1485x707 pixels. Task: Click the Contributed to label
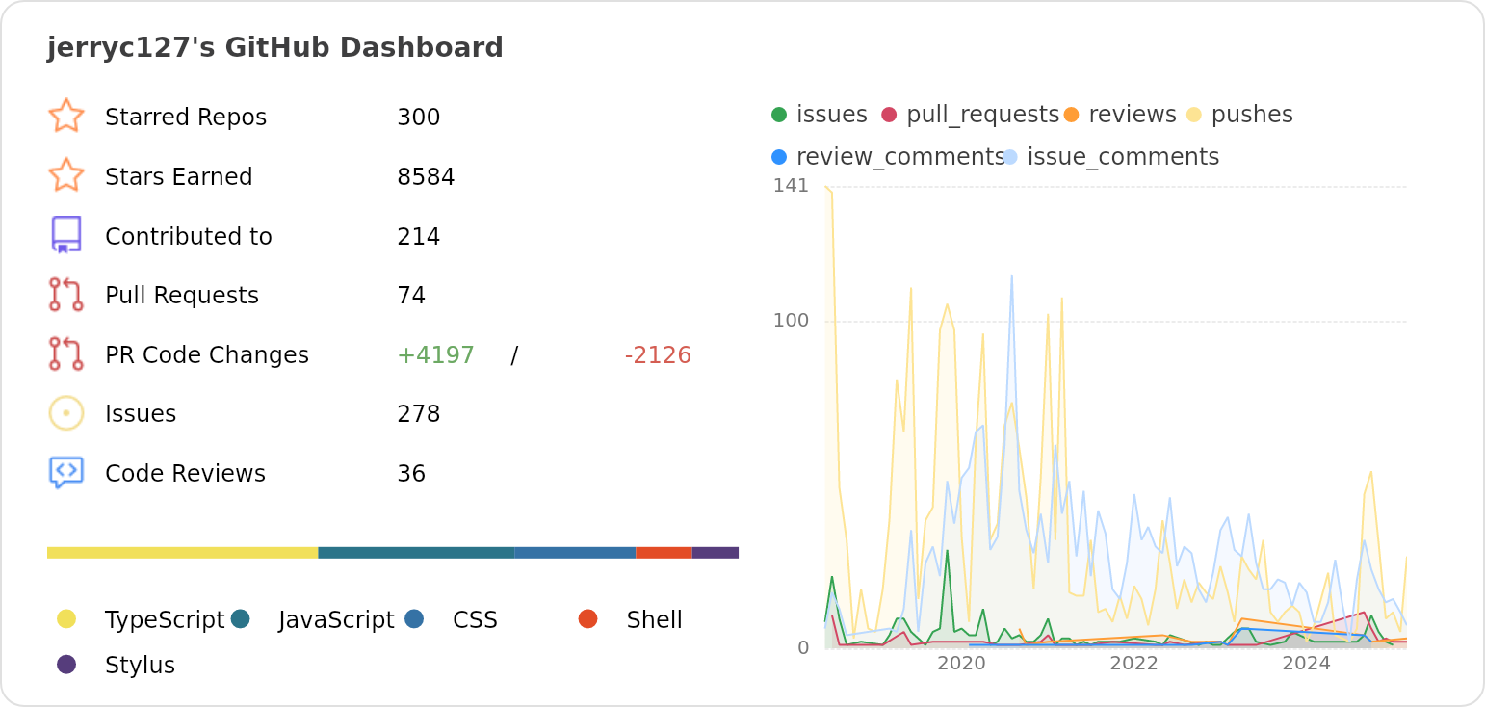tap(189, 237)
